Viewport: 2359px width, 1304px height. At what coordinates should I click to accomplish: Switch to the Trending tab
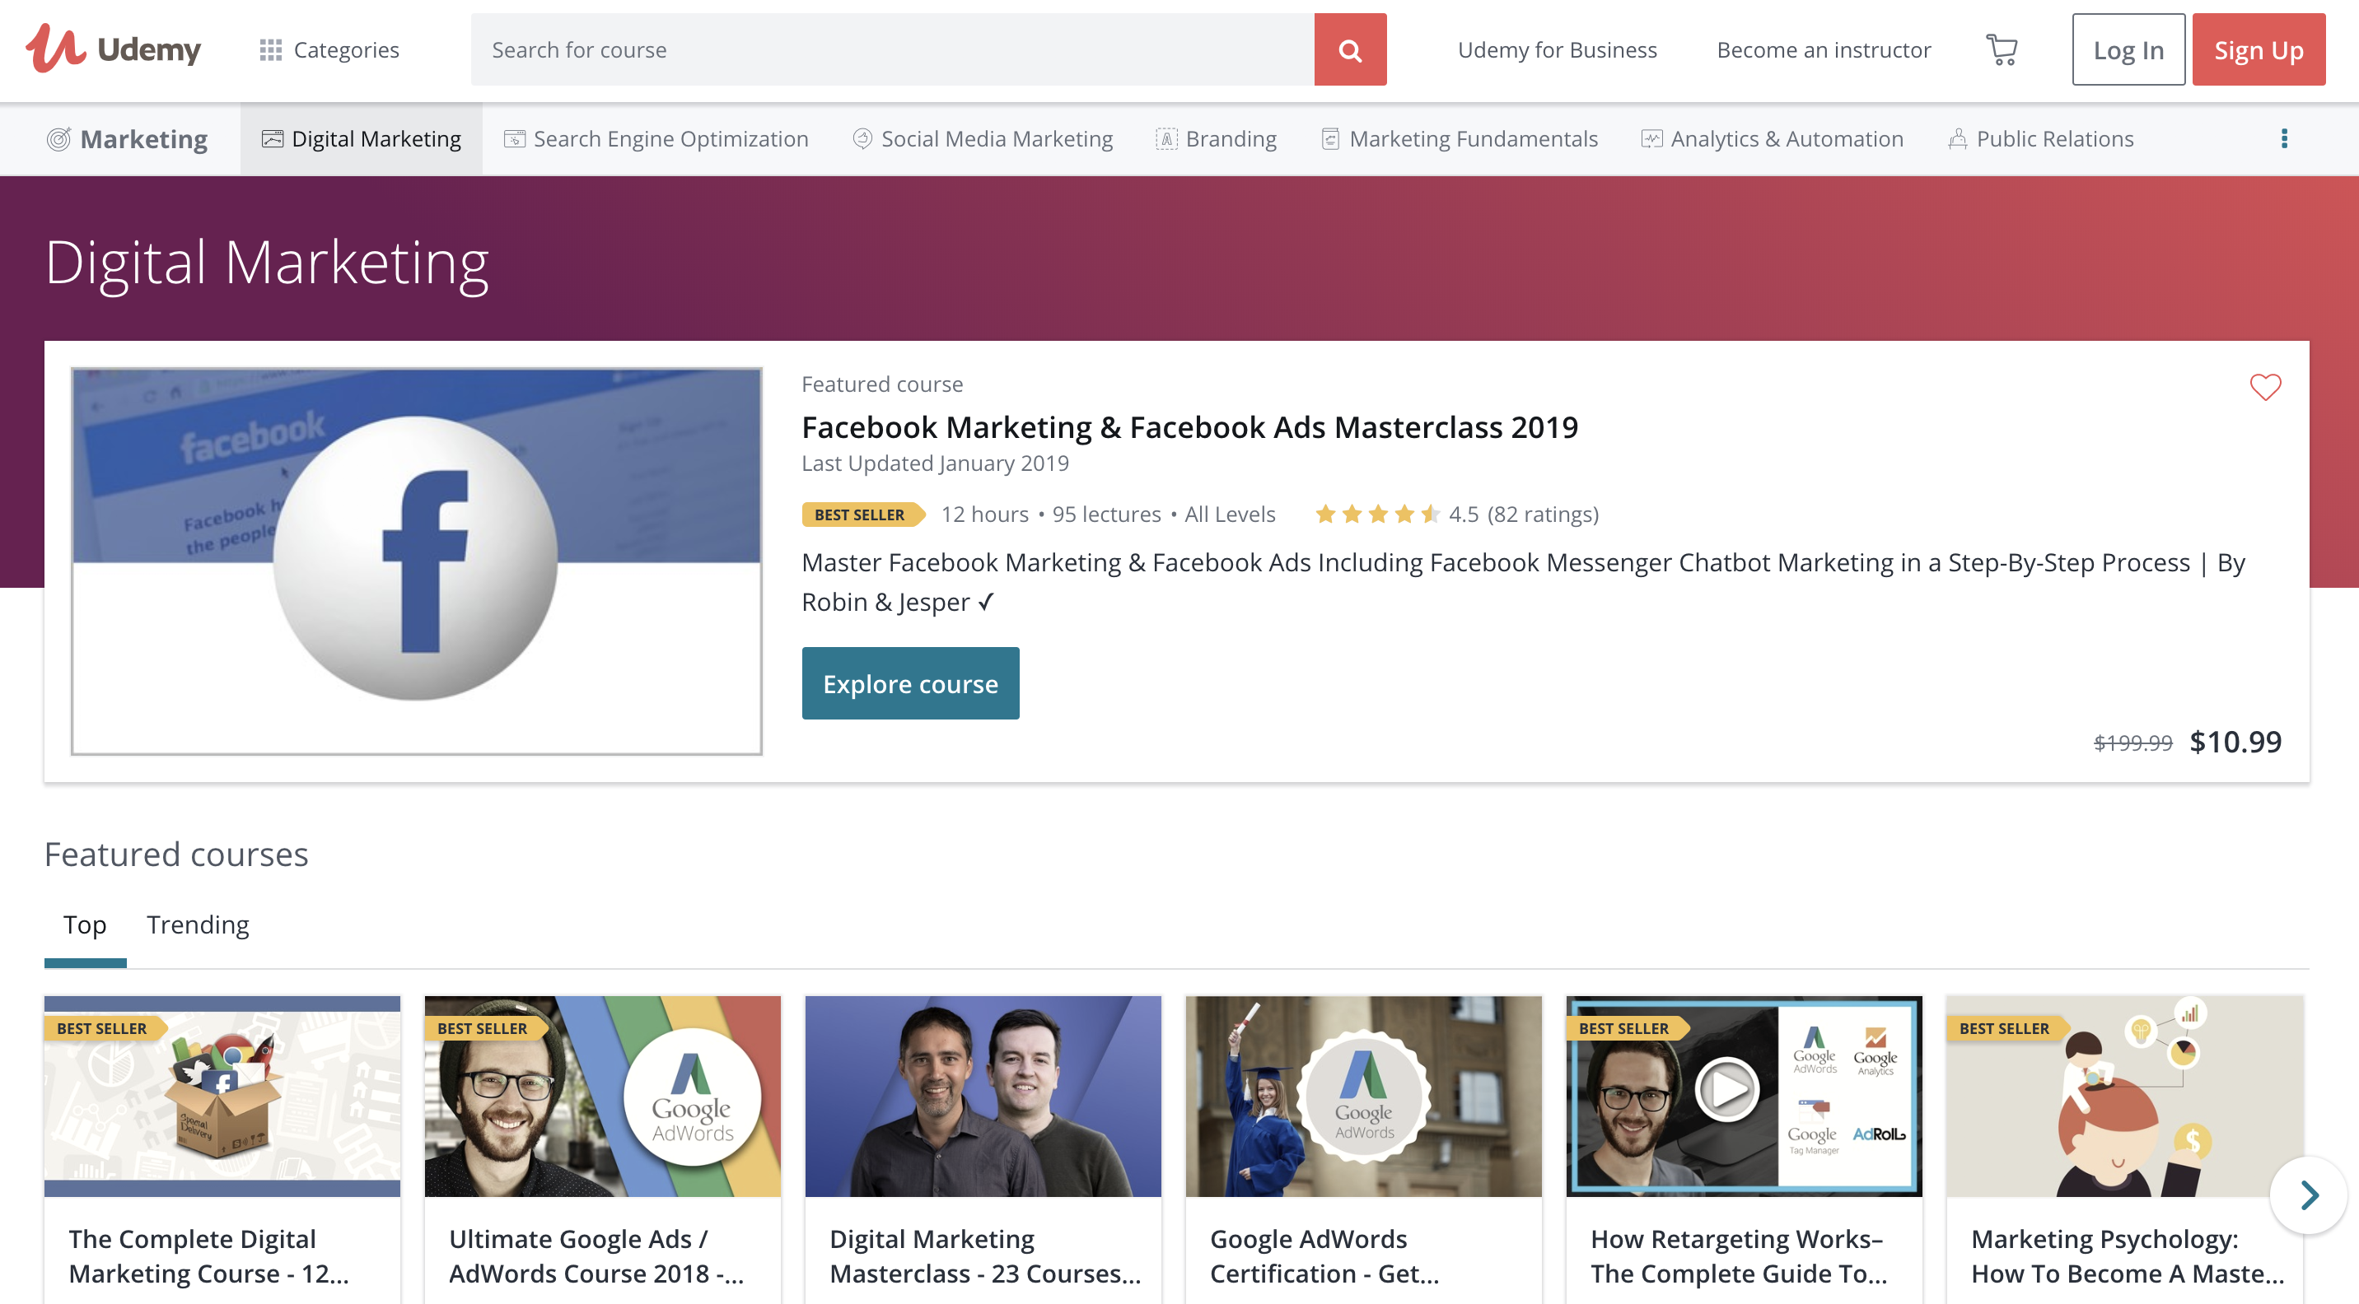pos(198,924)
